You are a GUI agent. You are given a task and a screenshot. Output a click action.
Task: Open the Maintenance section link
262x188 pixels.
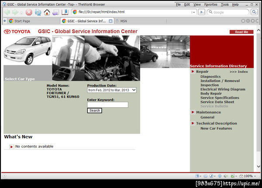pos(208,112)
